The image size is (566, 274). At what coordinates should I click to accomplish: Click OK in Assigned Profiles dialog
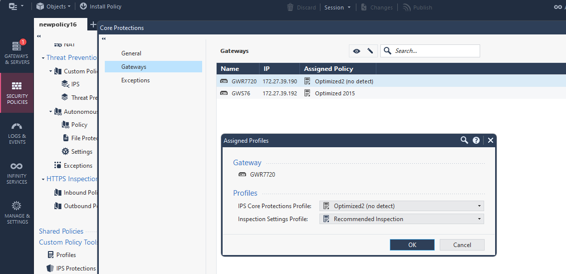point(412,245)
